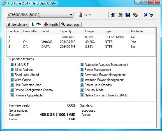Image resolution: width=162 pixels, height=131 pixels.
Task: Maximize the HD Tune window
Action: [x=145, y=2]
